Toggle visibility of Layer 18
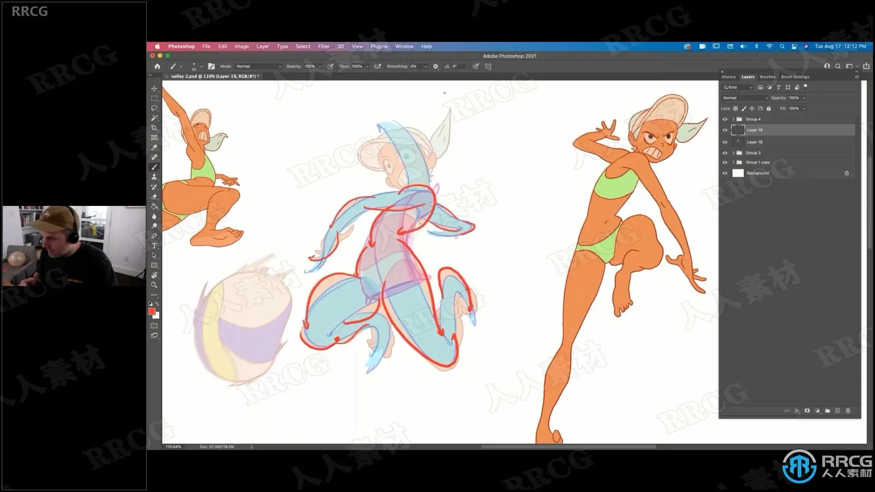 point(725,142)
